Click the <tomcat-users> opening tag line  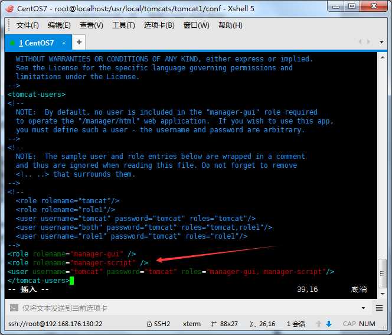click(37, 95)
